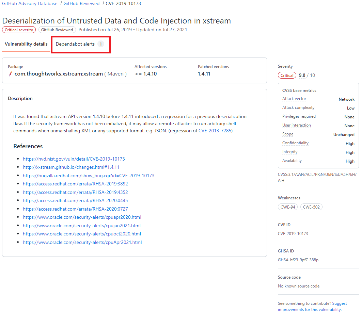Click the CWE-502 weakness tag

coord(311,207)
